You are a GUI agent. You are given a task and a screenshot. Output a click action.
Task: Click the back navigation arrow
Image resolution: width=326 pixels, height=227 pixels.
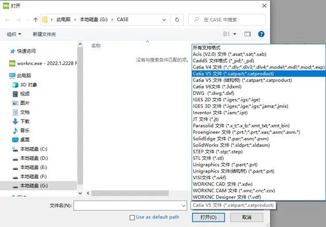(7, 20)
